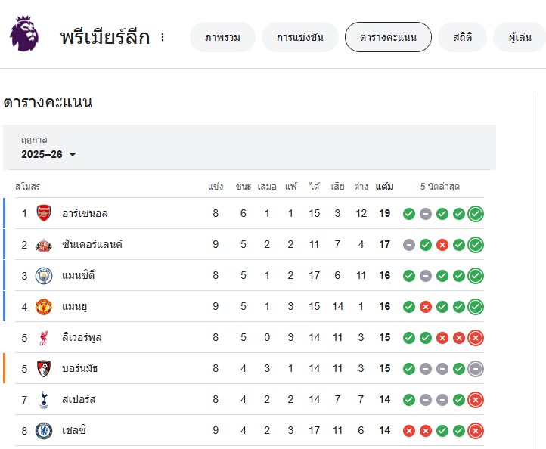Open the บอร์นมัธ team link
This screenshot has width=546, height=449.
tap(80, 368)
